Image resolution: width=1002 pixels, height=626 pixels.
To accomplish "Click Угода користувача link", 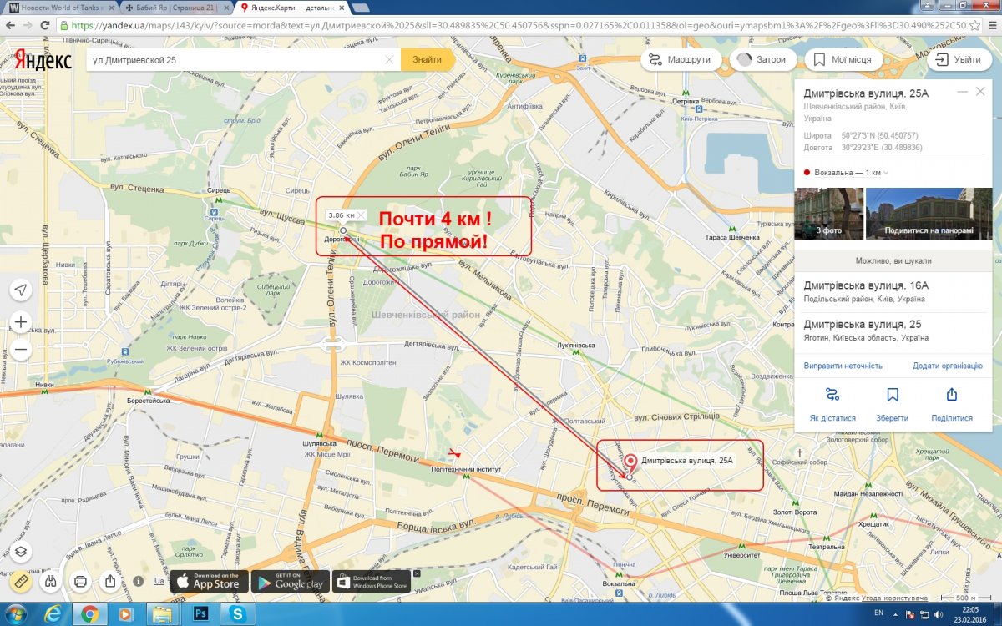I will coord(897,599).
